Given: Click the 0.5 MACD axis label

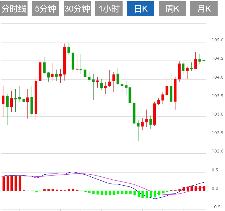Looking at the screenshot, I should (x=215, y=170).
